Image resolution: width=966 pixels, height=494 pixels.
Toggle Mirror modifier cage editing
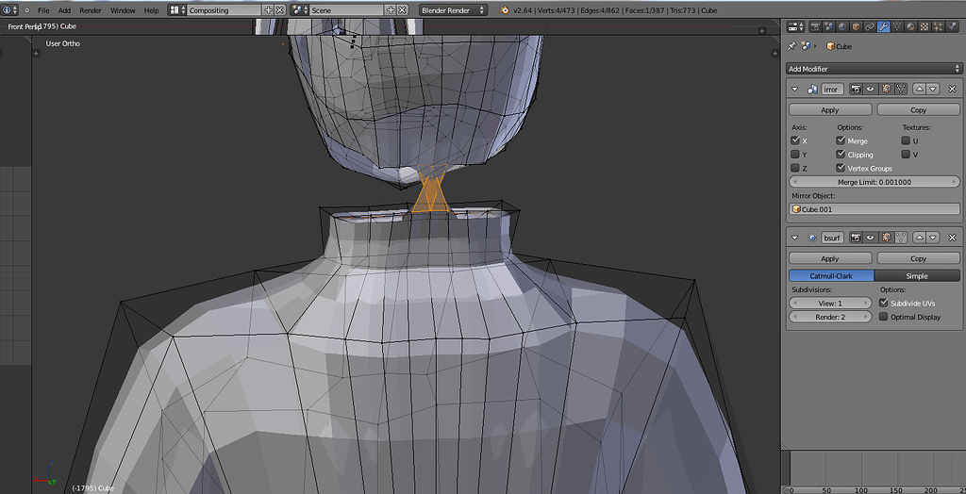(901, 89)
